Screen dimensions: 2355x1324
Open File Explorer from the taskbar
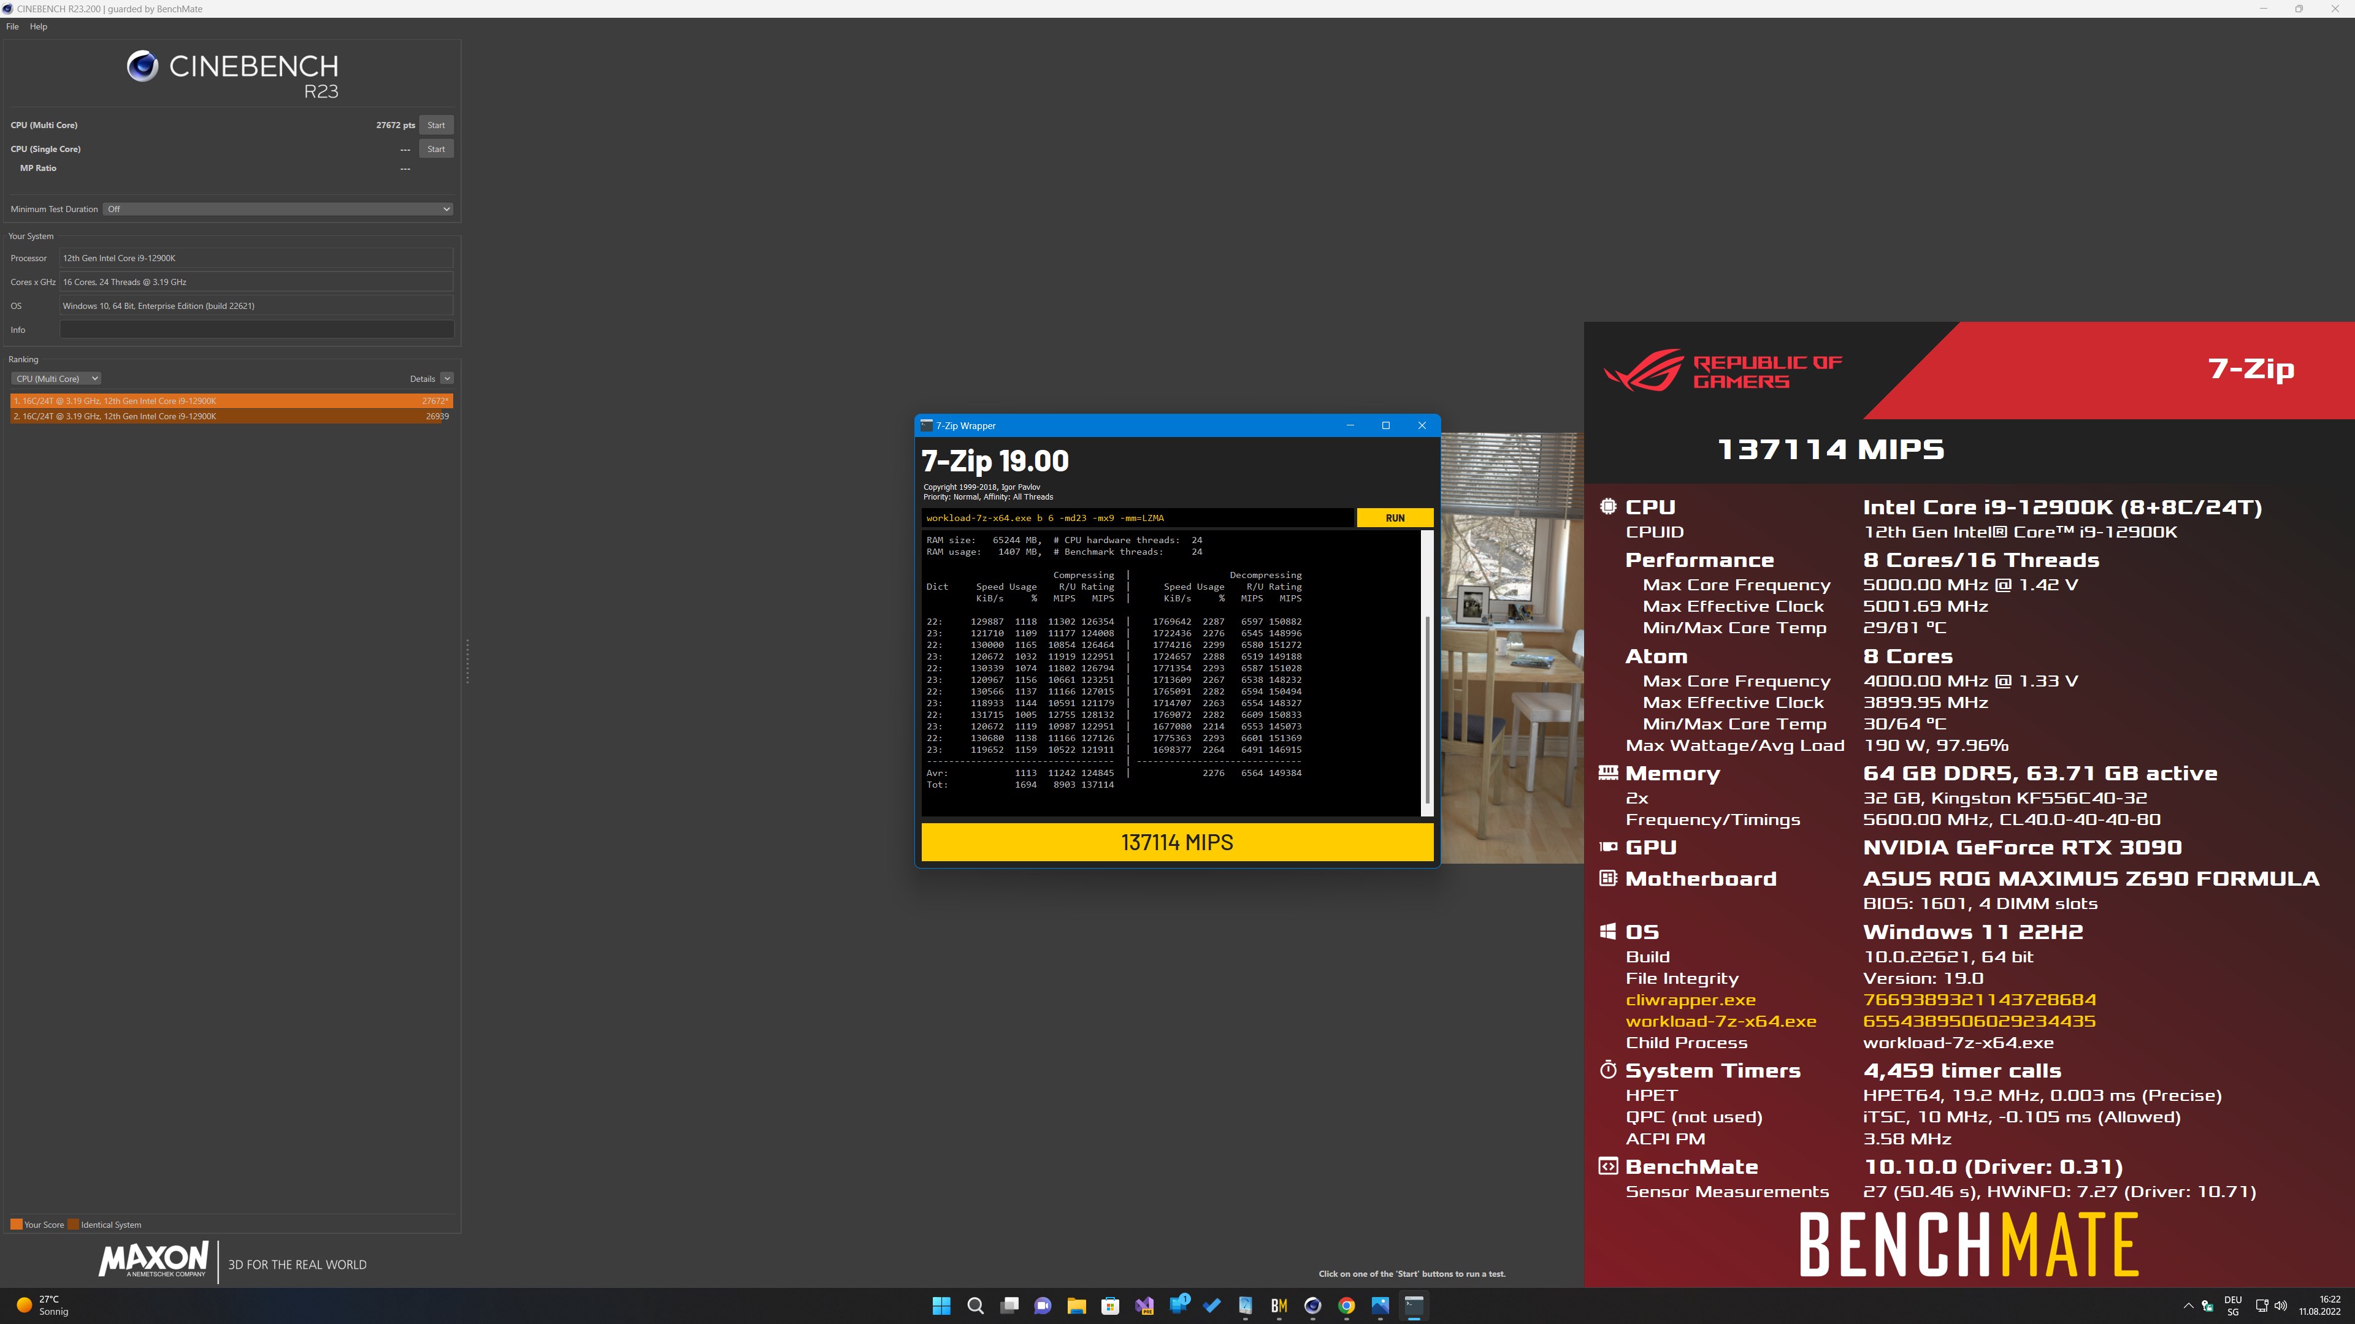(x=1076, y=1306)
